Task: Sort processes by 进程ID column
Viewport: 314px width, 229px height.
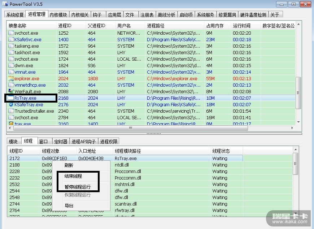Action: (71, 26)
